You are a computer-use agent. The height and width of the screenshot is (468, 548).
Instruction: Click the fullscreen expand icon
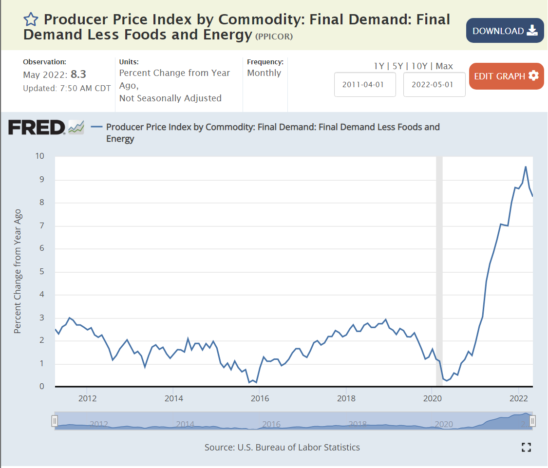(526, 447)
